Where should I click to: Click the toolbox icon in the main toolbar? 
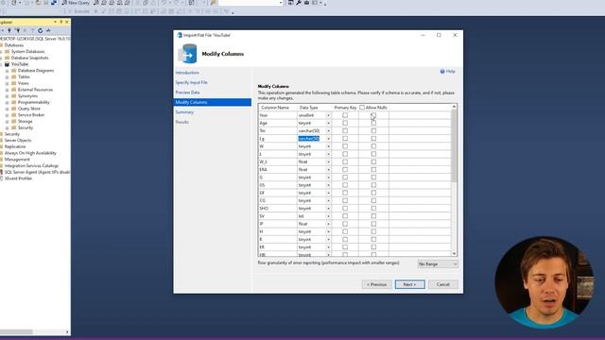306,3
